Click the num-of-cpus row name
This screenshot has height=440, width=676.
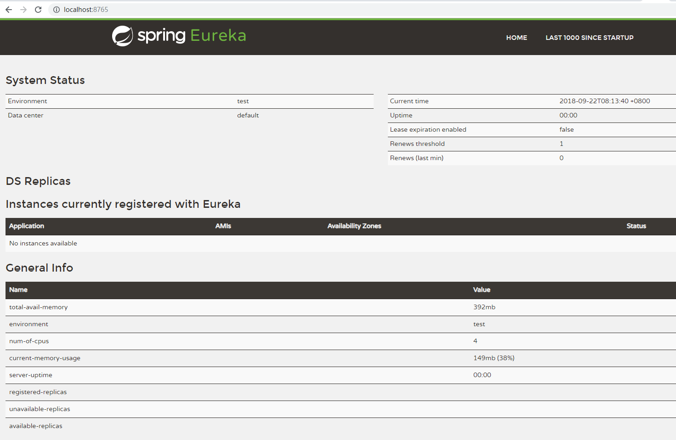[29, 341]
